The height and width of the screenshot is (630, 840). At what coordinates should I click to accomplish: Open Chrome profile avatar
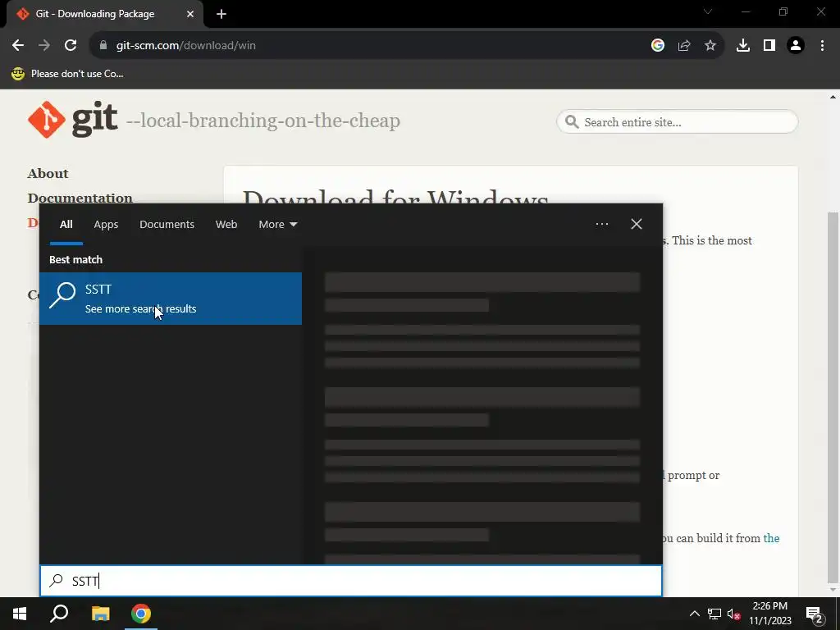(796, 46)
